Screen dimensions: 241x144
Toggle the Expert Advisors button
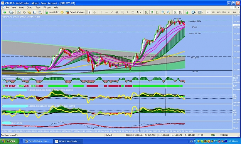pos(75,12)
